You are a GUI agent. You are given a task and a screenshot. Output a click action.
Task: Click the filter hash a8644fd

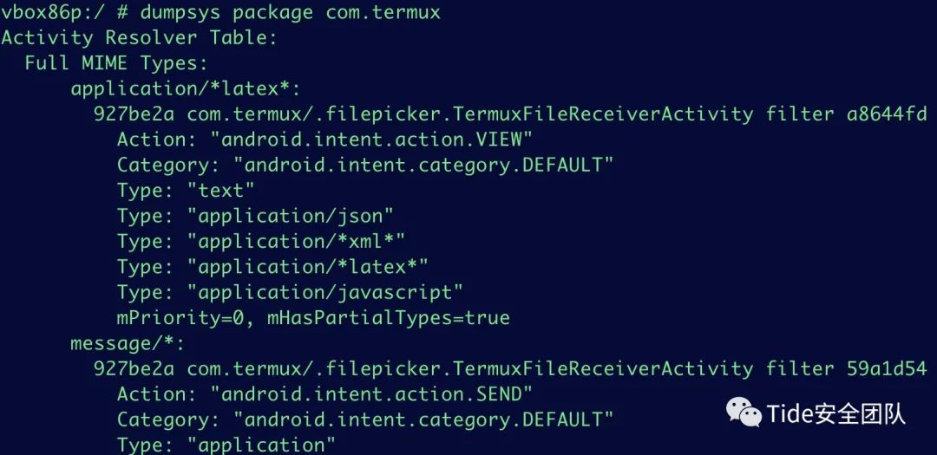886,114
